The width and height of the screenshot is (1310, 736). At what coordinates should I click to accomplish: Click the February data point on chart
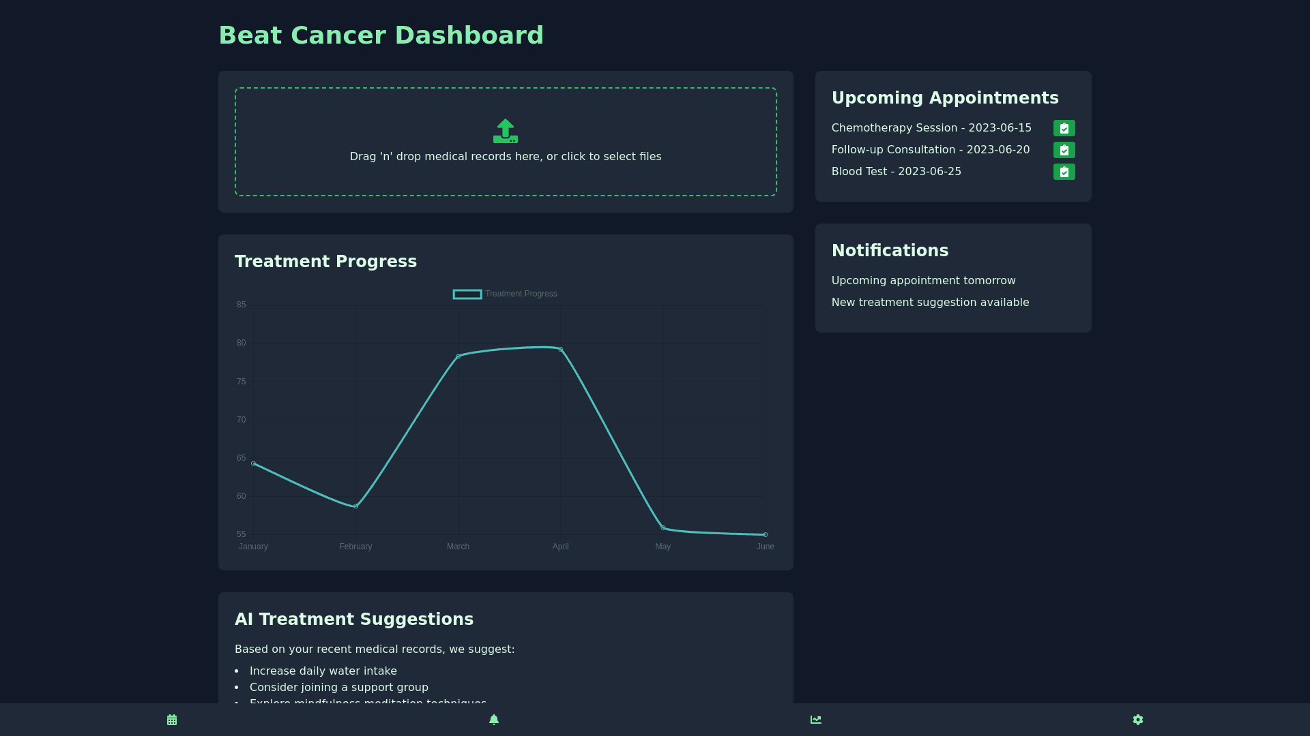(x=356, y=506)
